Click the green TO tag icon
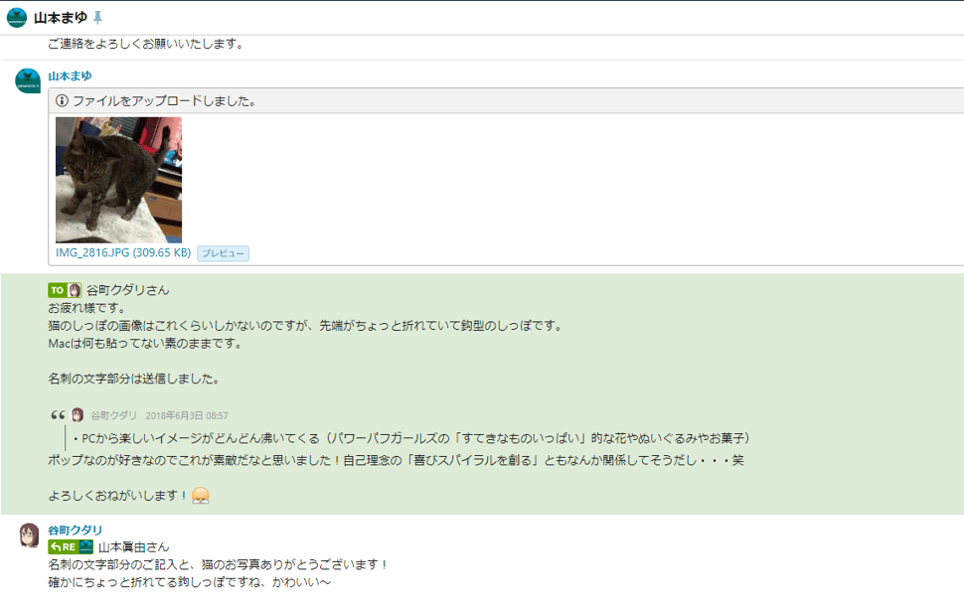This screenshot has width=964, height=610. click(58, 290)
